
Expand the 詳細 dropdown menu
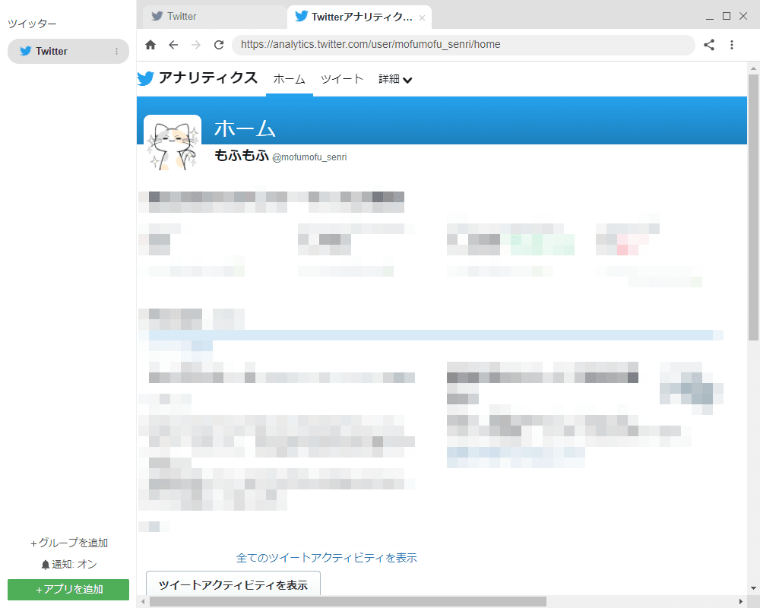click(395, 79)
